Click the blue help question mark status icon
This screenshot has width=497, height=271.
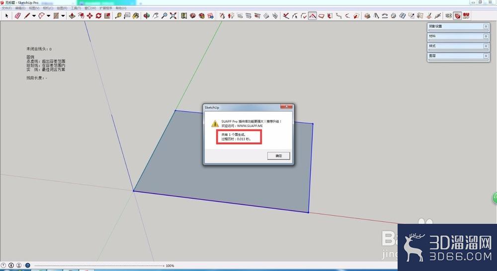click(27, 266)
